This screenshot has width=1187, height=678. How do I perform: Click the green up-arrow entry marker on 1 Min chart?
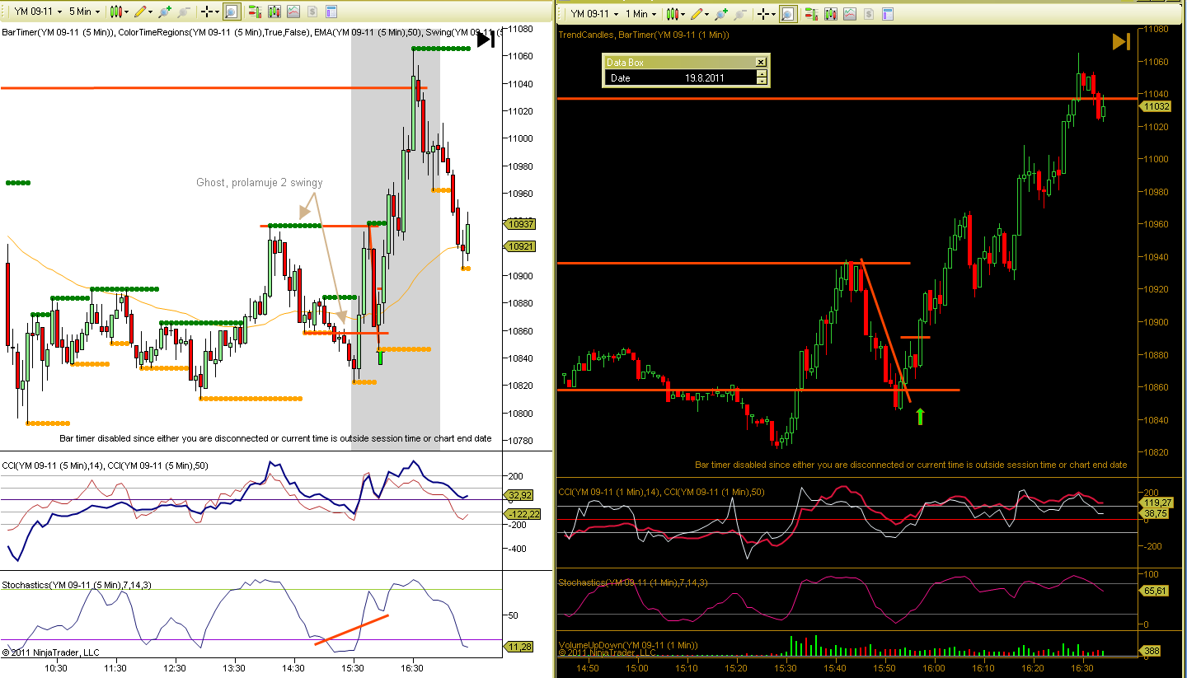[920, 416]
